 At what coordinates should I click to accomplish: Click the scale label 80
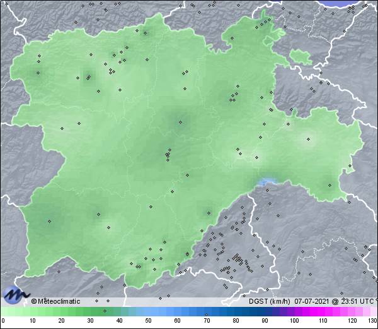(236, 321)
